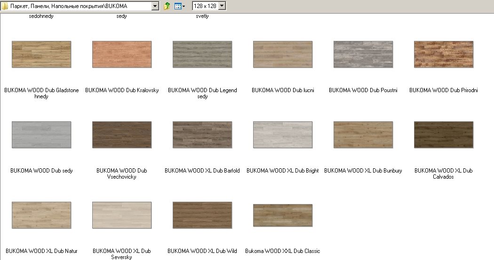Viewport: 494px width, 260px height.
Task: Select Dub Vsechovicky texture thumbnail
Action: (x=122, y=135)
